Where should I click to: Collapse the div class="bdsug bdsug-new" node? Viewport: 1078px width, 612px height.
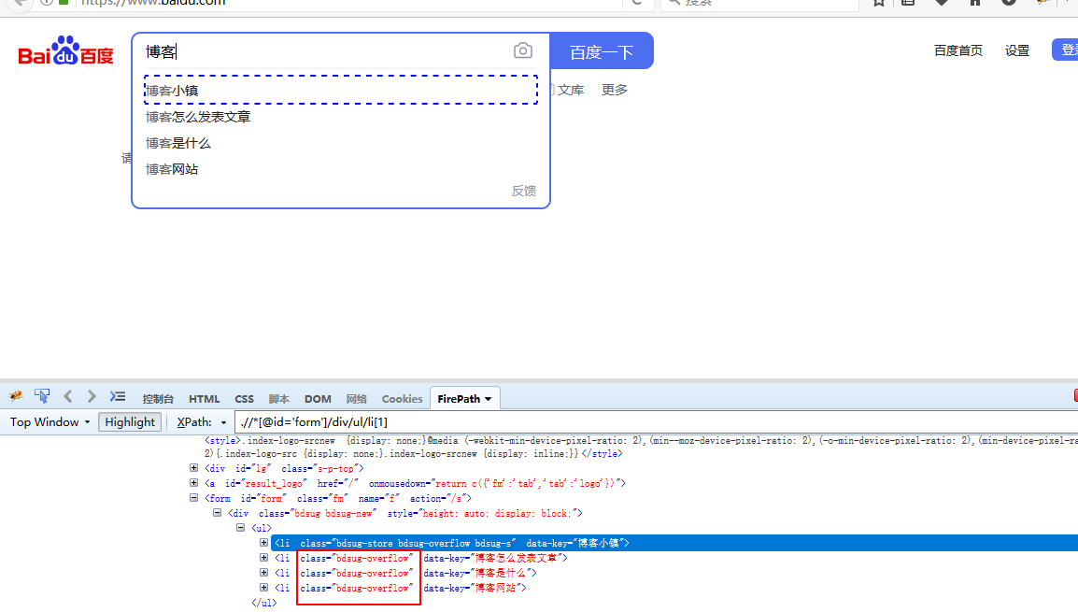[218, 513]
